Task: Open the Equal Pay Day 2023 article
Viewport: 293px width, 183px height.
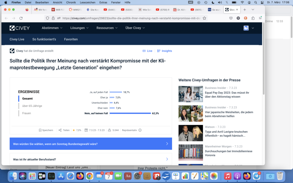Action: click(x=226, y=95)
